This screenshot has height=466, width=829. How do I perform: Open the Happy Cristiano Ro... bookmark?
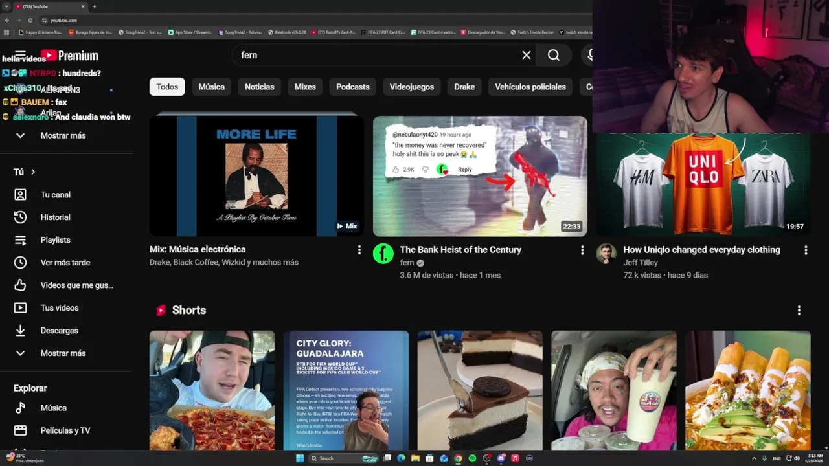[x=40, y=32]
